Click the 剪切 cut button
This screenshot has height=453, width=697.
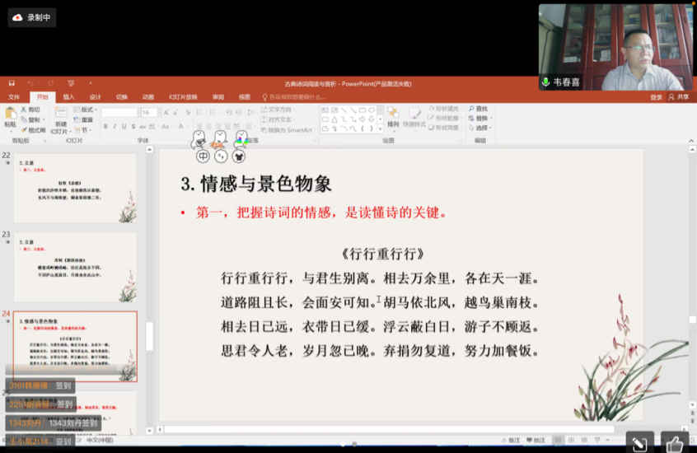click(x=30, y=110)
